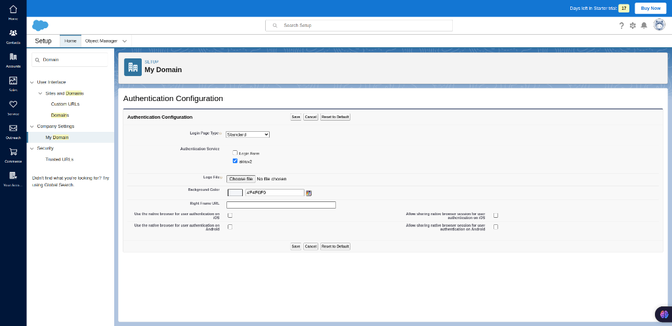The height and width of the screenshot is (326, 672).
Task: Open Accounts in the left navigation bar
Action: 13,60
